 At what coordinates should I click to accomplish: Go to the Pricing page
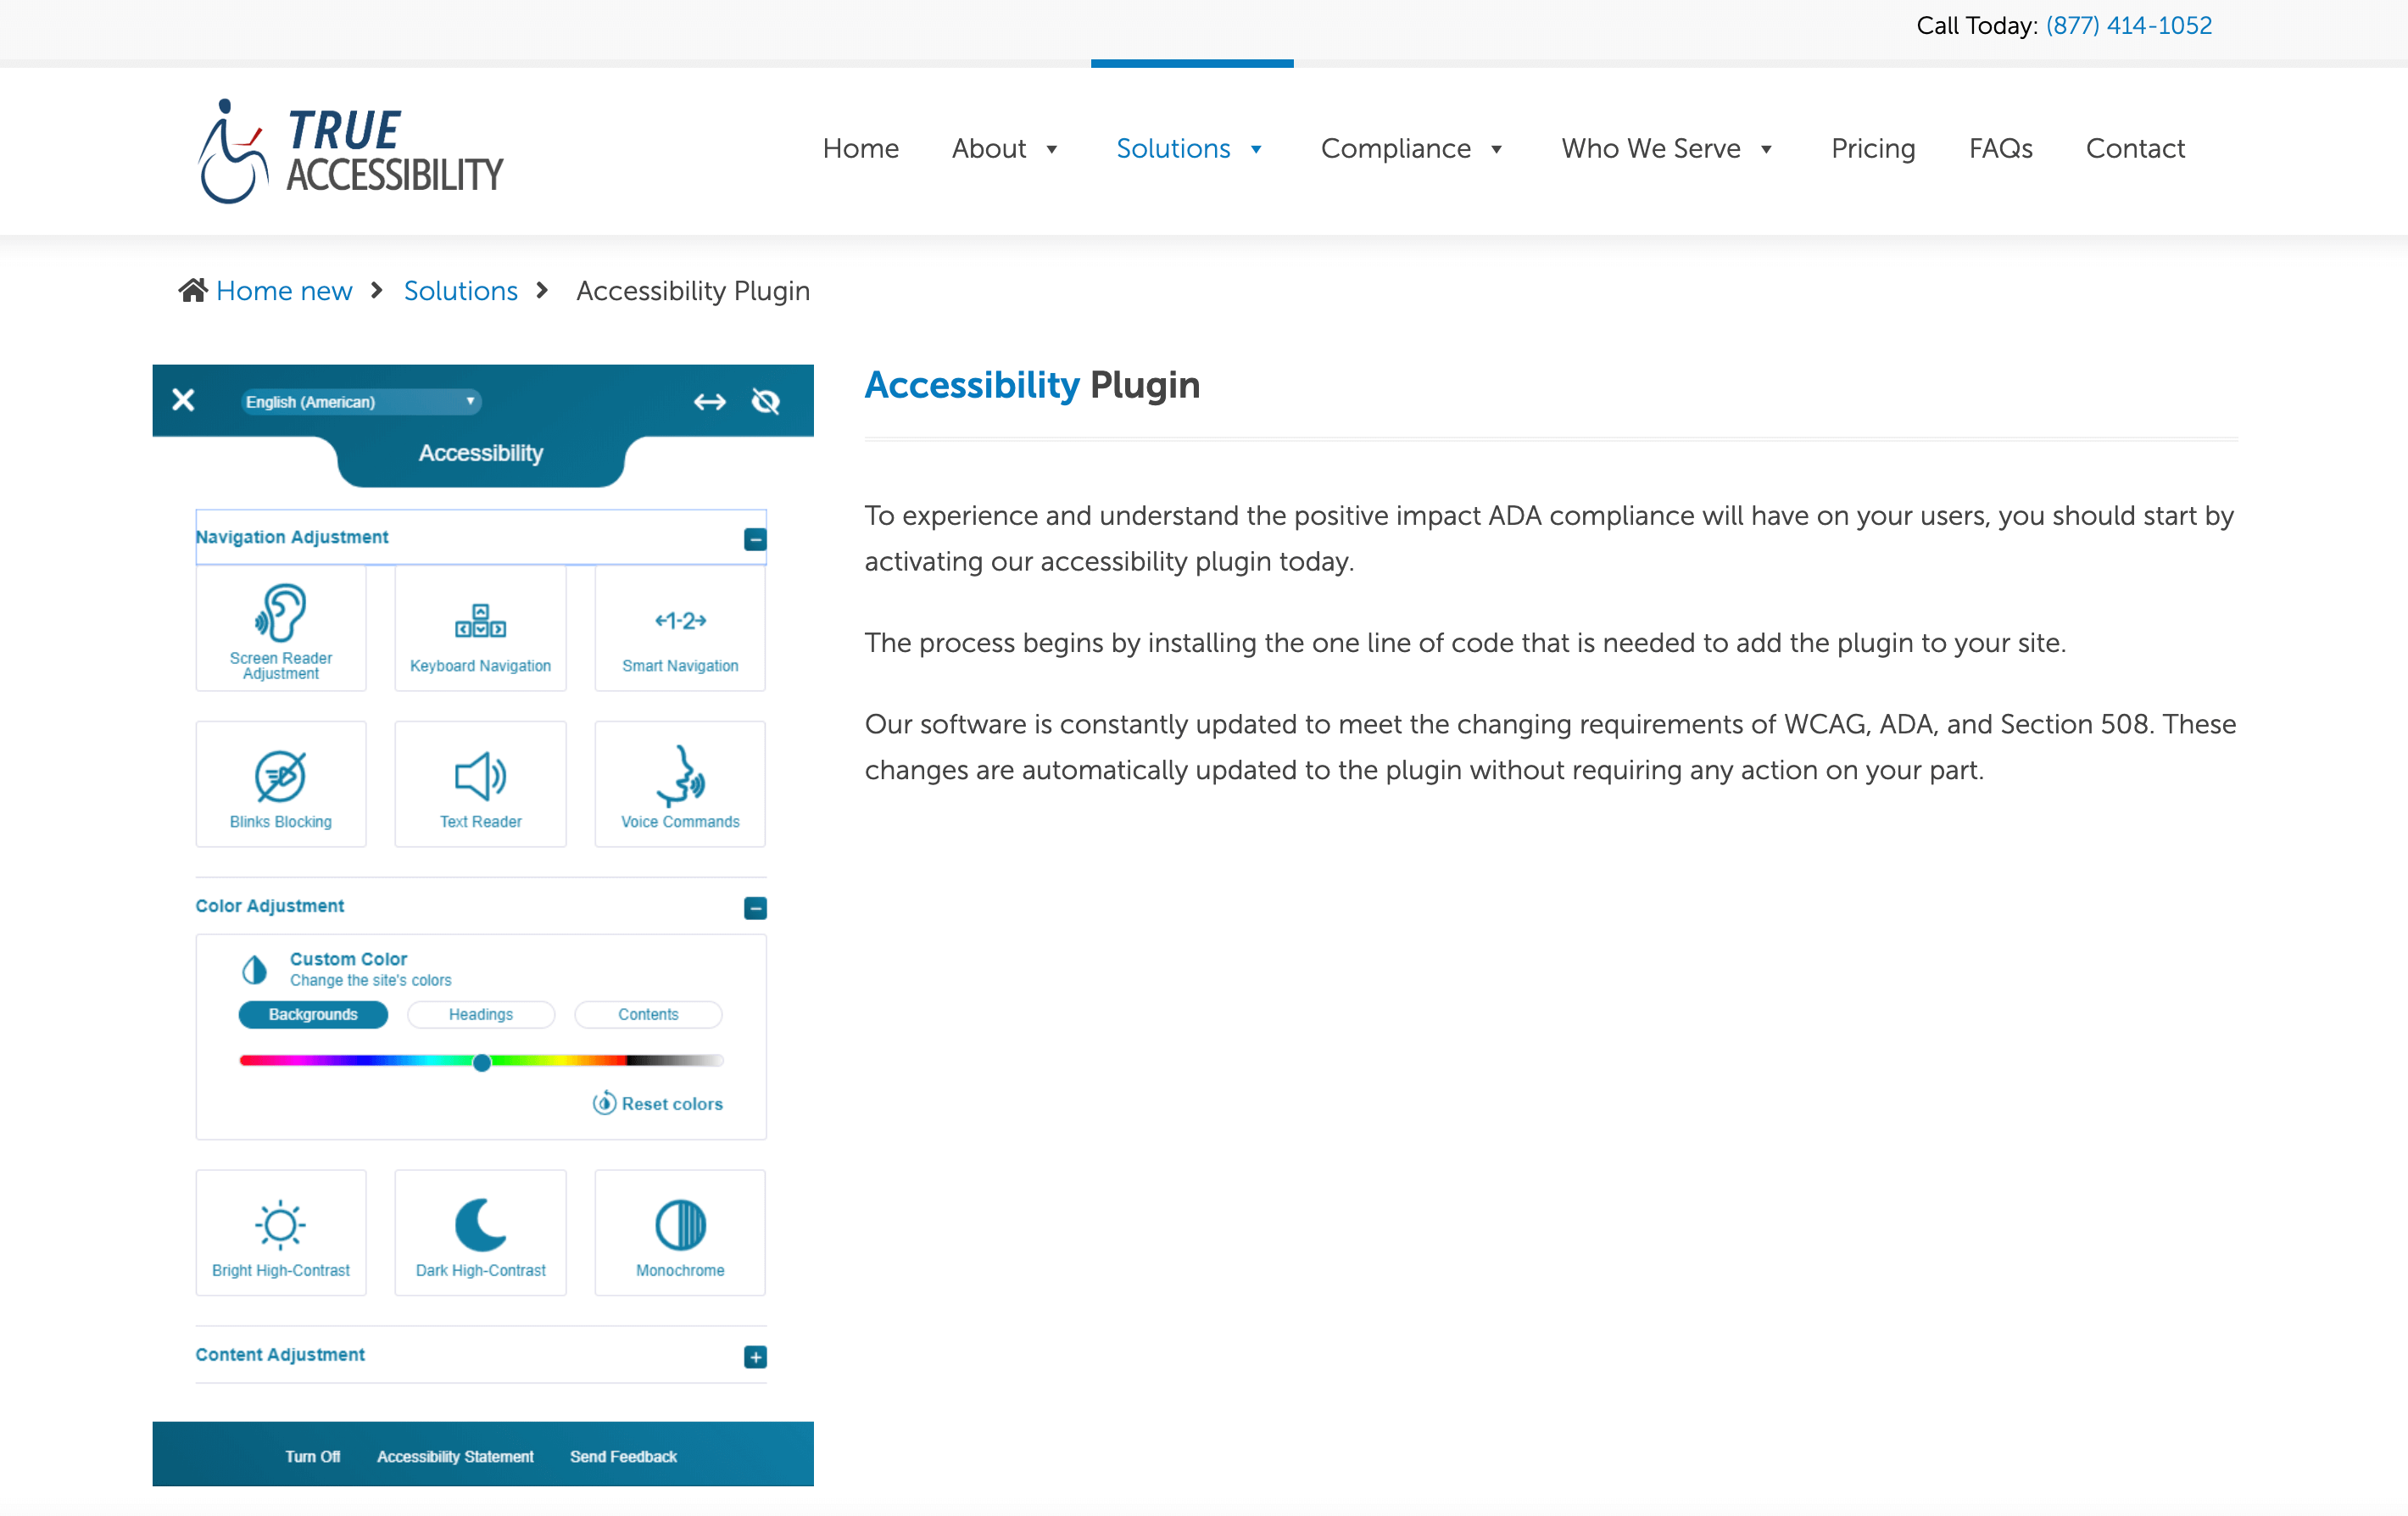pyautogui.click(x=1873, y=148)
